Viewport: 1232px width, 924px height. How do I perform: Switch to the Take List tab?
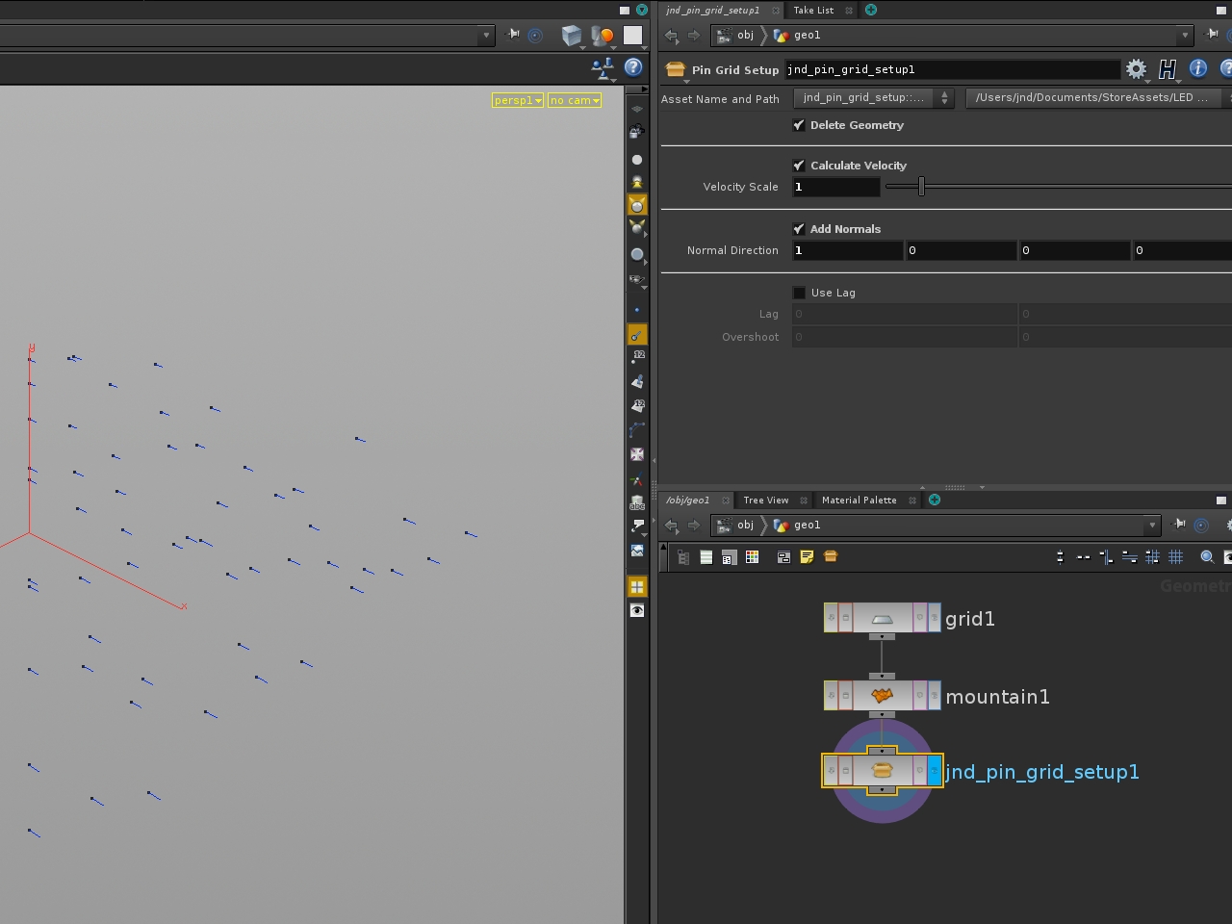[x=813, y=11]
